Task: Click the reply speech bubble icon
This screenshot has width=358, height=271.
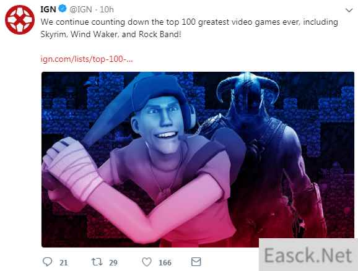Action: tap(47, 262)
